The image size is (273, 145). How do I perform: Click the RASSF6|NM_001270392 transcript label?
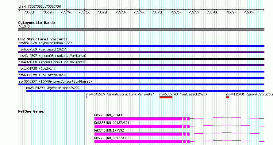pos(112,138)
